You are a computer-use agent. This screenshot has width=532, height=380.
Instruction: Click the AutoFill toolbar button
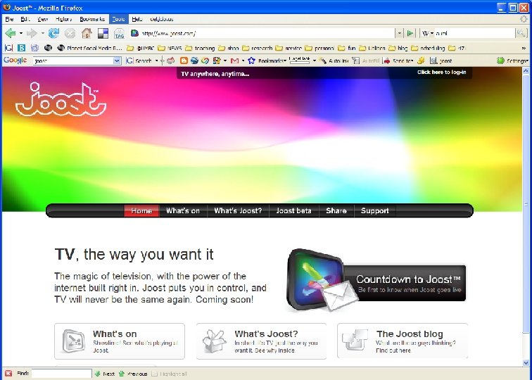point(365,61)
